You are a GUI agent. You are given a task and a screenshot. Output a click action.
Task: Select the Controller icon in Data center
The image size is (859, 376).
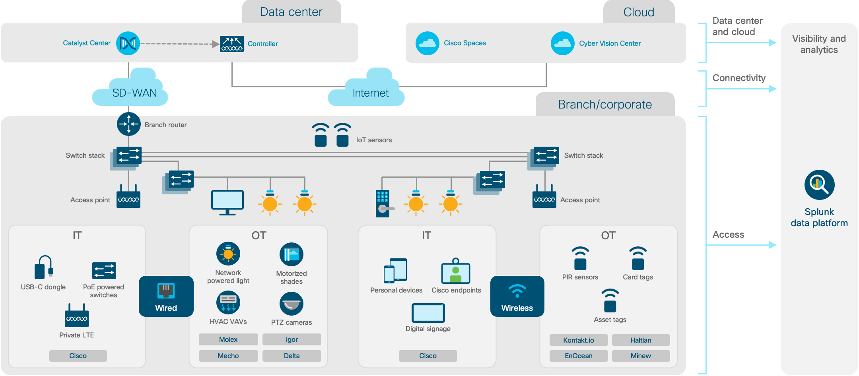(x=232, y=44)
